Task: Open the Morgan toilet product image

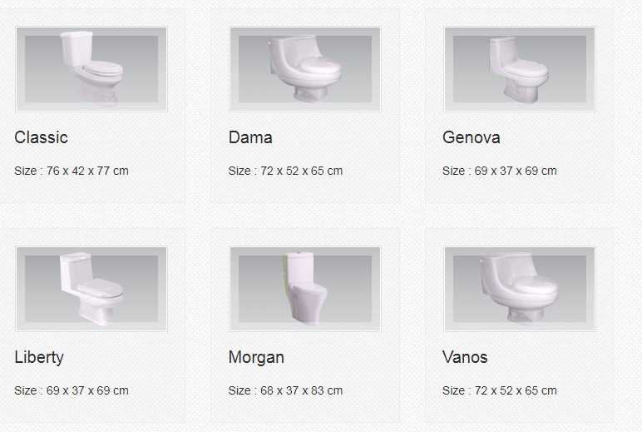Action: 305,289
